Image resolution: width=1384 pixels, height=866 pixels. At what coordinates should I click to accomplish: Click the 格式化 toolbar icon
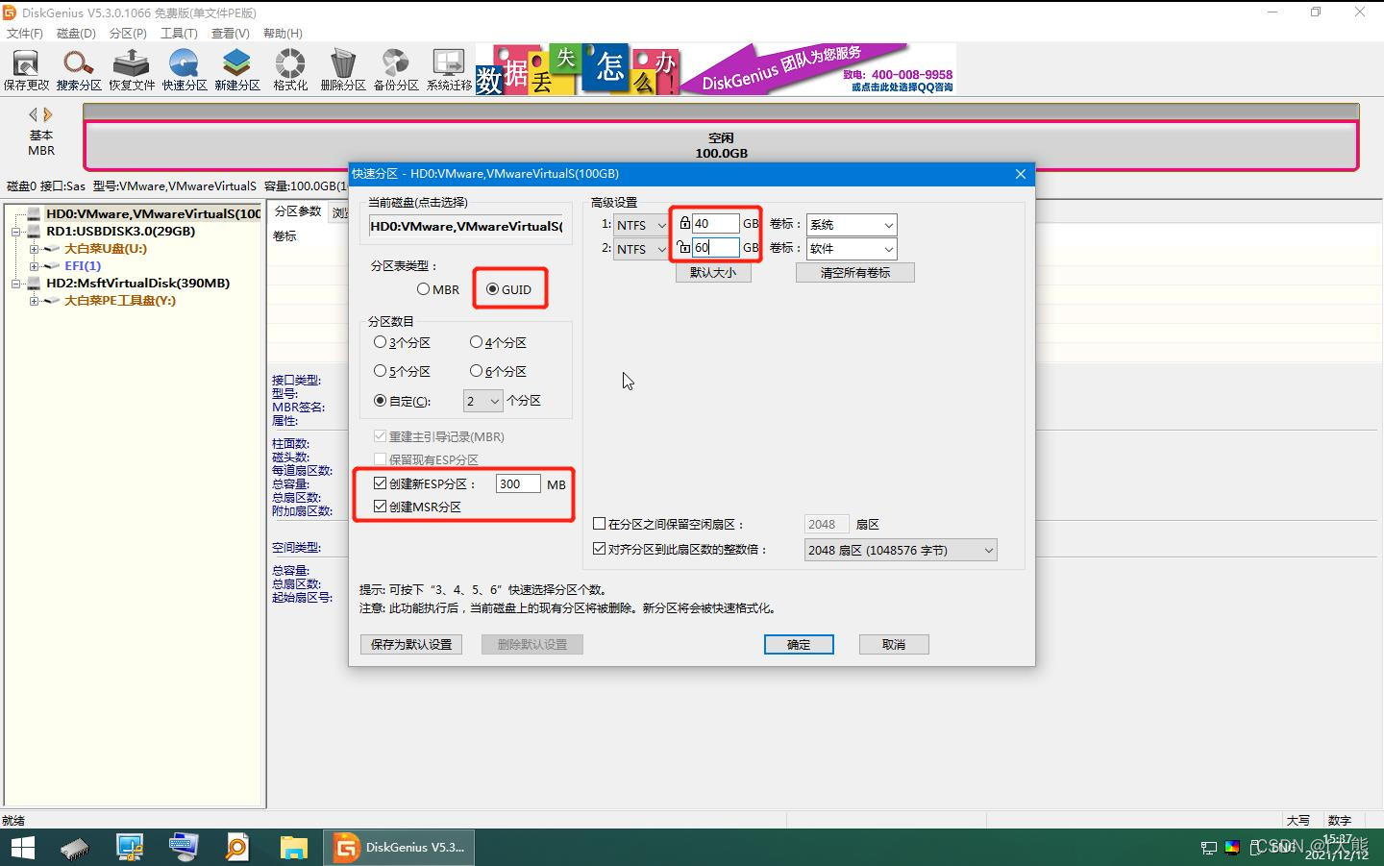point(290,70)
